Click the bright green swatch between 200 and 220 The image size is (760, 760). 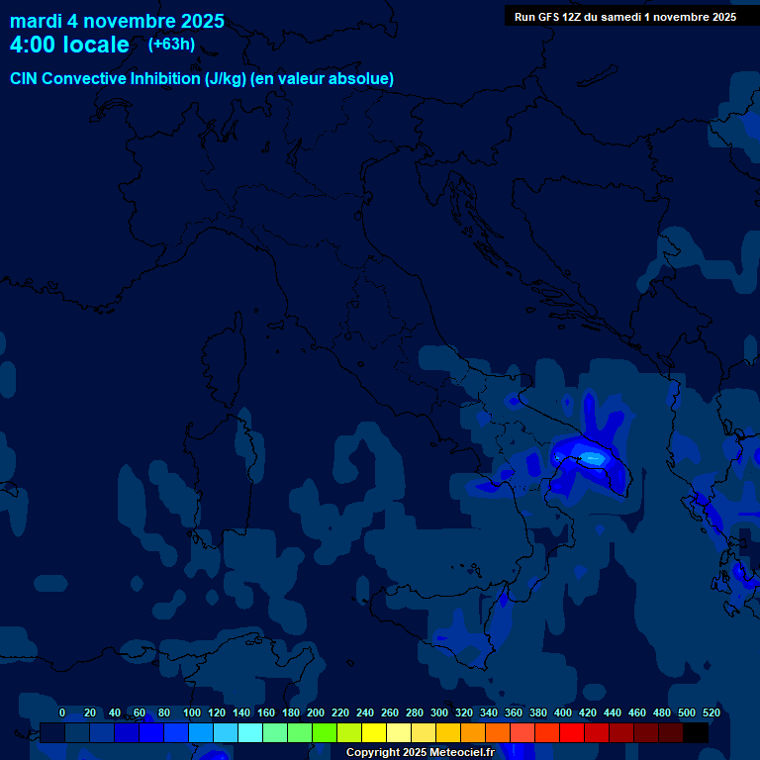[325, 732]
